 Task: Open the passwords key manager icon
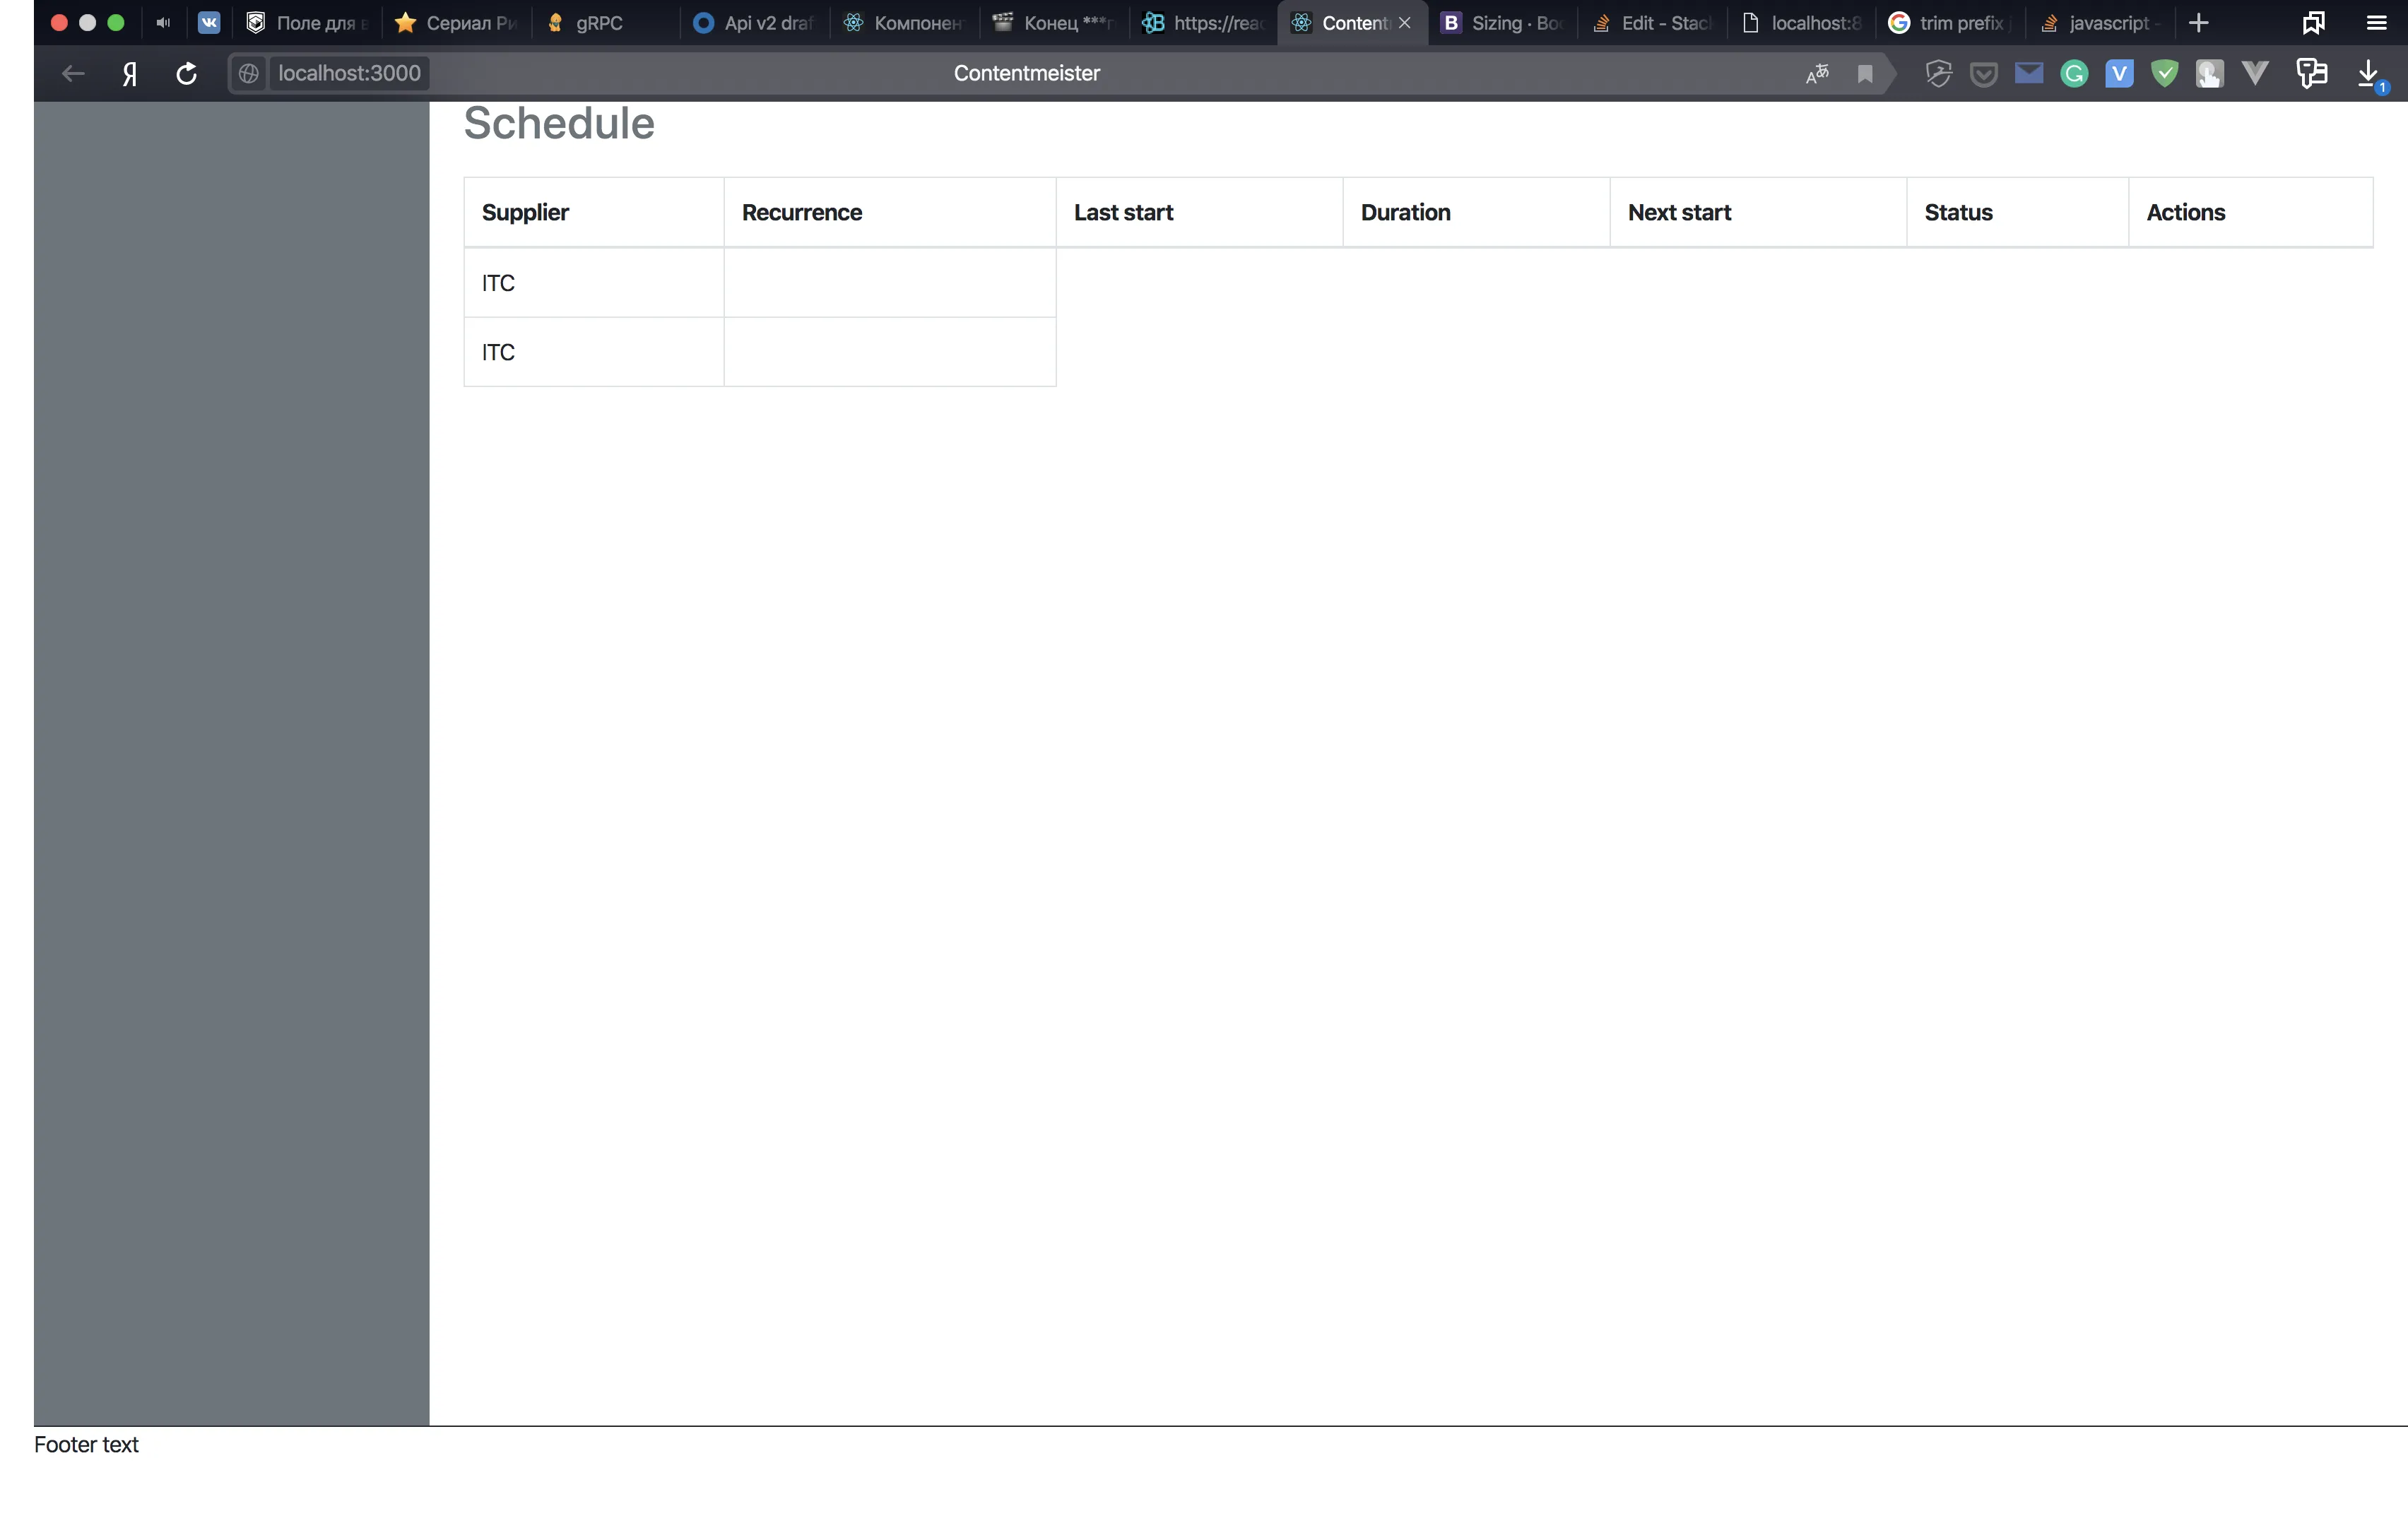[x=2311, y=74]
